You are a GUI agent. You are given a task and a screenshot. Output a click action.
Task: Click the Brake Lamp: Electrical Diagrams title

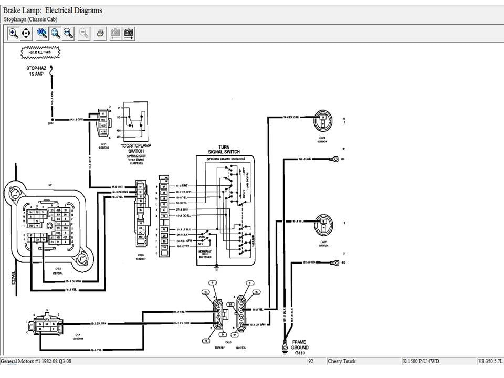click(52, 10)
